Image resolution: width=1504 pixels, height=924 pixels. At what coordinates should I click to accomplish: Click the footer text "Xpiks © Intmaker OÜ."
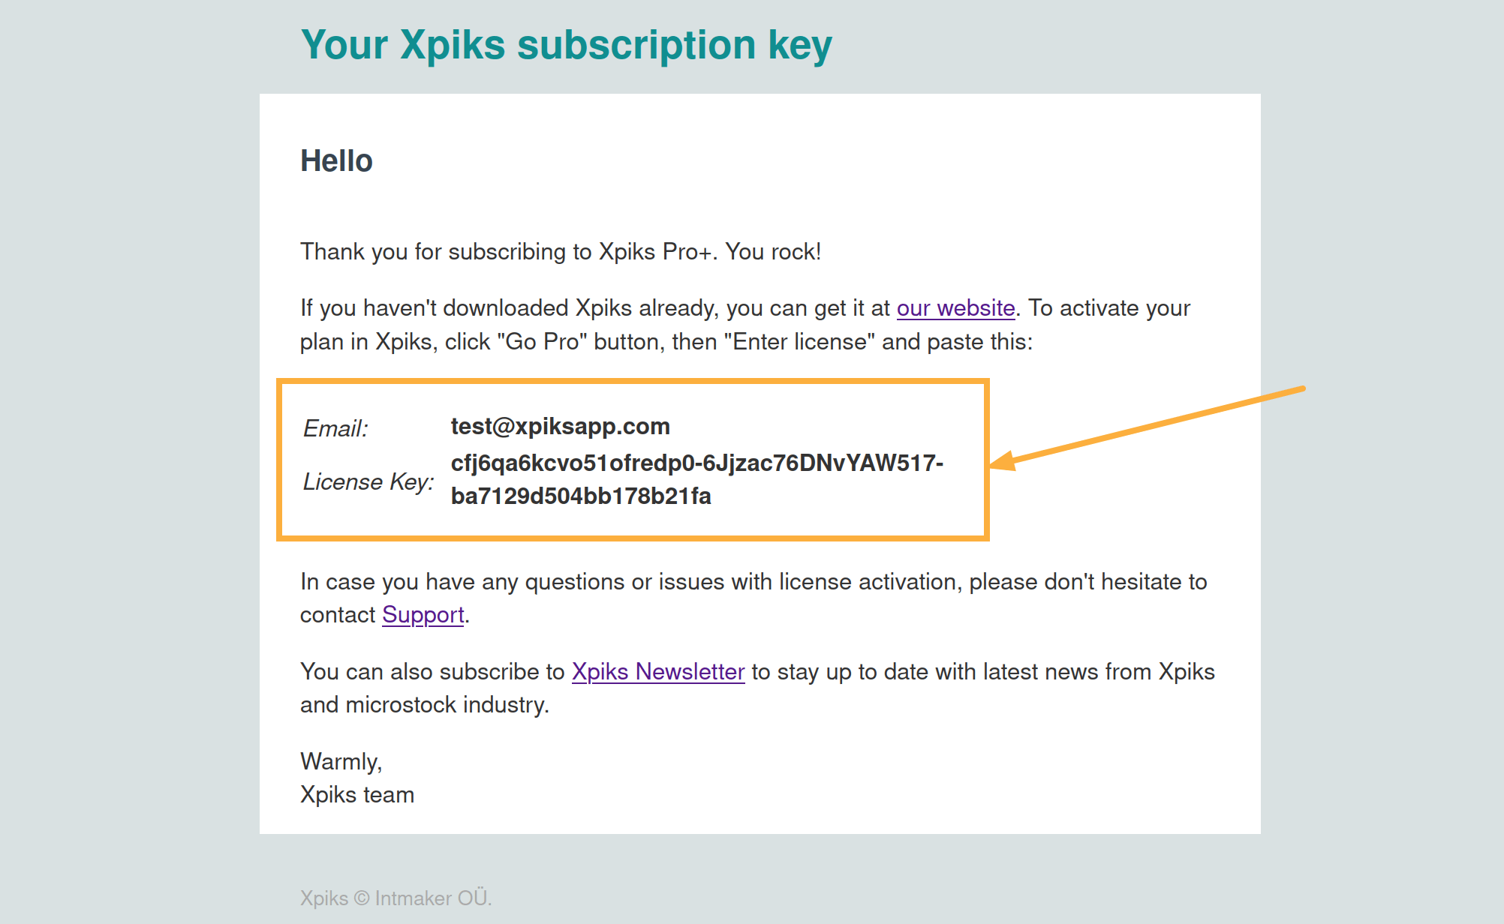click(x=396, y=898)
